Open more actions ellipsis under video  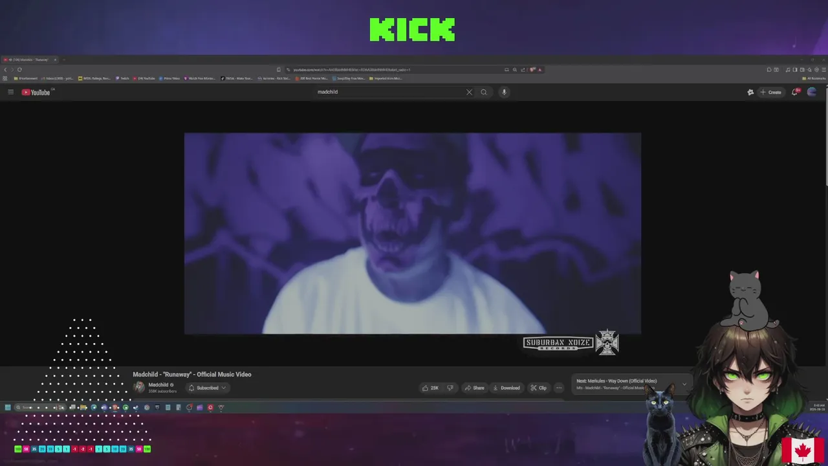(559, 388)
